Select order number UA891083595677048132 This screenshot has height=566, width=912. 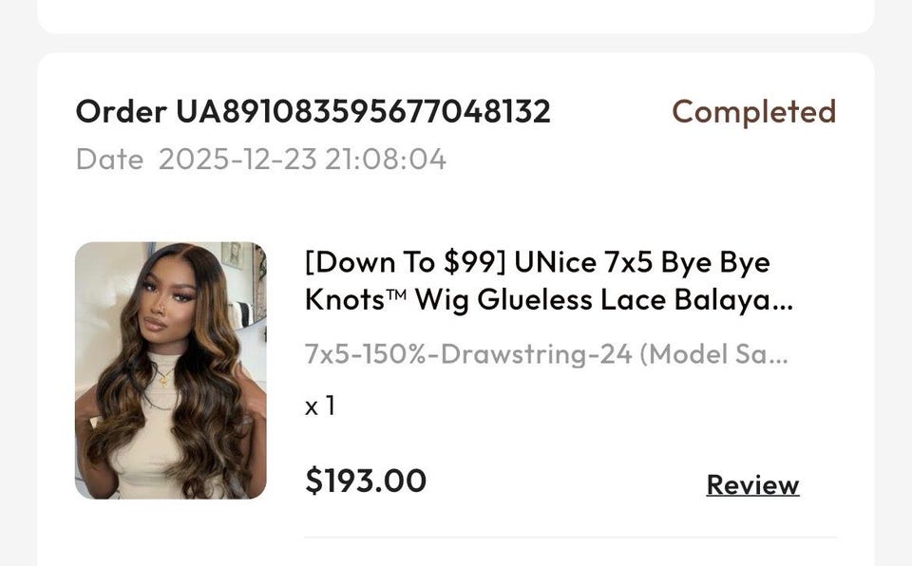[362, 112]
